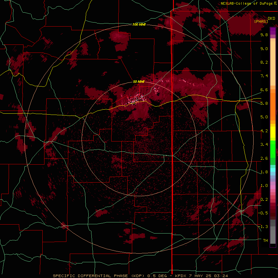Screen dimensions: 278x278
Task: Pick the purple top segment of the color bar
Action: [x=273, y=31]
